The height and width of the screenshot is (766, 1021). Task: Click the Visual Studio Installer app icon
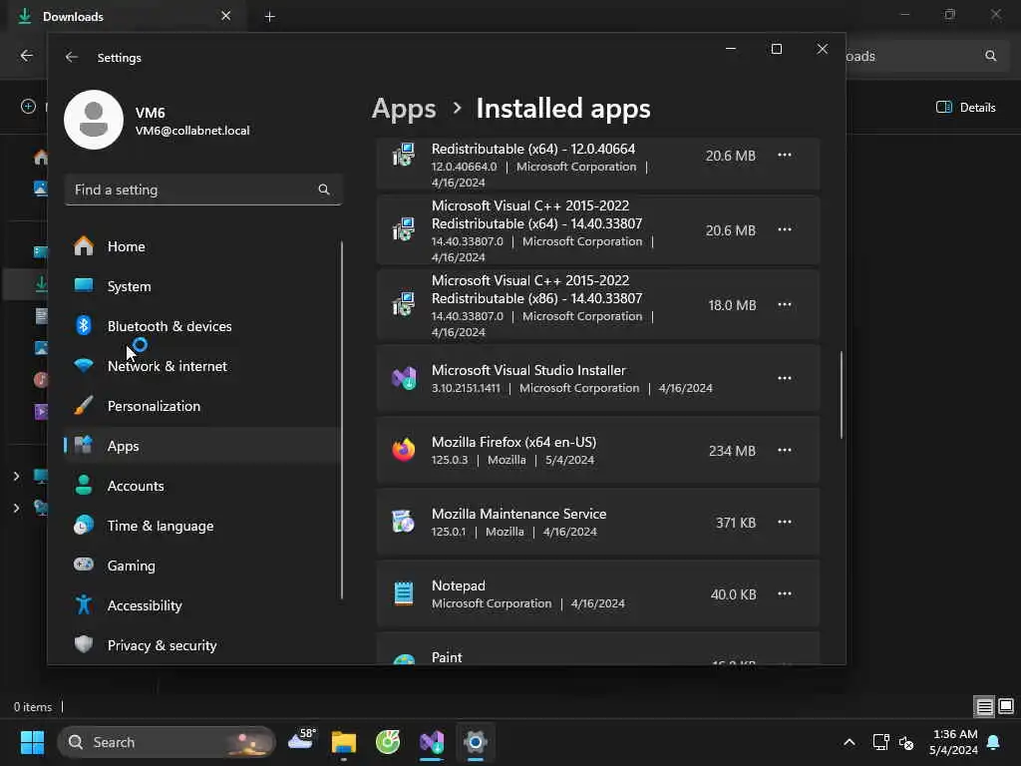404,378
